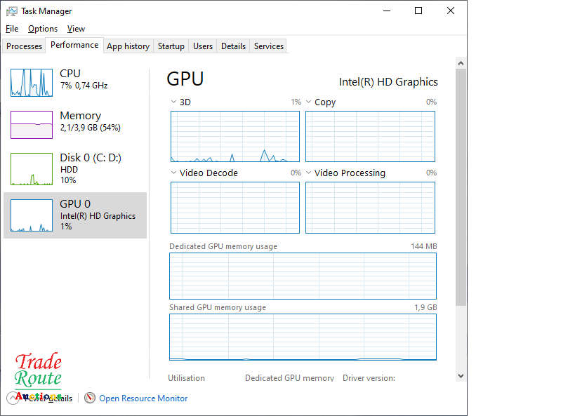
Task: Change the Video Processing engine dropdown
Action: pos(309,173)
